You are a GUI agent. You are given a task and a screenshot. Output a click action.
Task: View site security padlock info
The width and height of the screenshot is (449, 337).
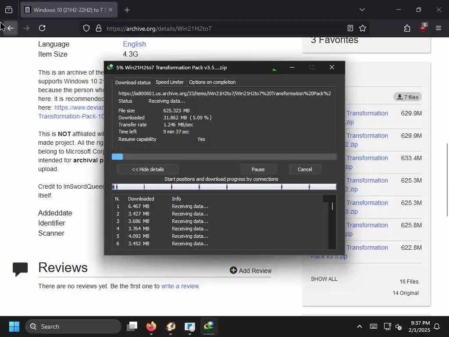pos(99,28)
